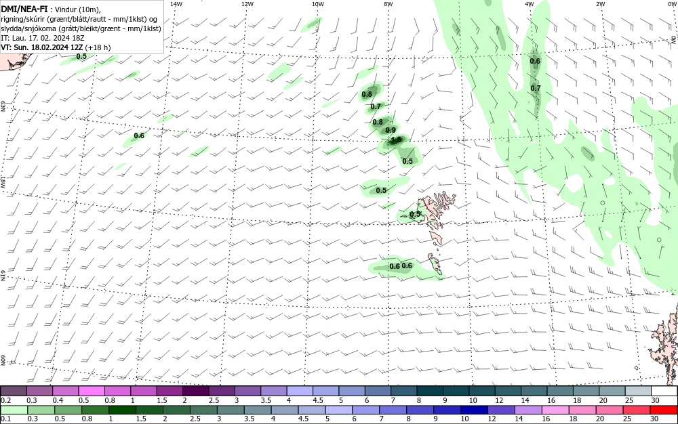678x424 pixels.
Task: Click the 2W longitude label
Action: [x=600, y=4]
